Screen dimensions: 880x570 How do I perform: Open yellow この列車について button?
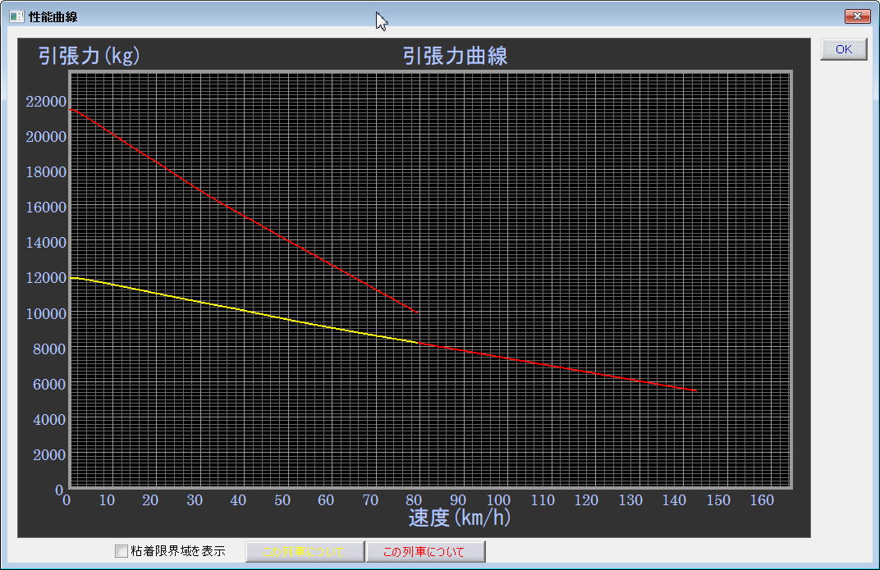tap(305, 551)
